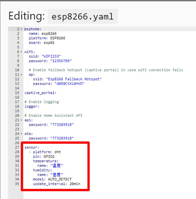
Task: Click the esp8266.yaml file name title
Action: tap(82, 16)
